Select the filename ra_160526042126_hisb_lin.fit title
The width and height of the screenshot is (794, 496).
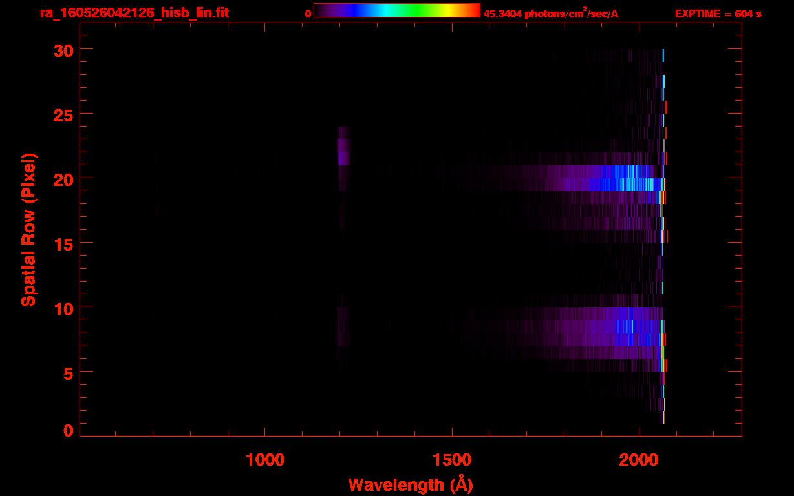coord(134,13)
